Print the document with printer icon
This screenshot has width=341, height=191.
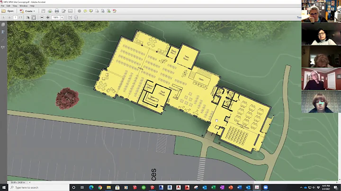click(57, 11)
